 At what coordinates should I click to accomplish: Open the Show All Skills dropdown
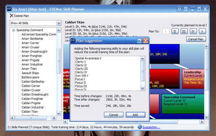(x=59, y=23)
